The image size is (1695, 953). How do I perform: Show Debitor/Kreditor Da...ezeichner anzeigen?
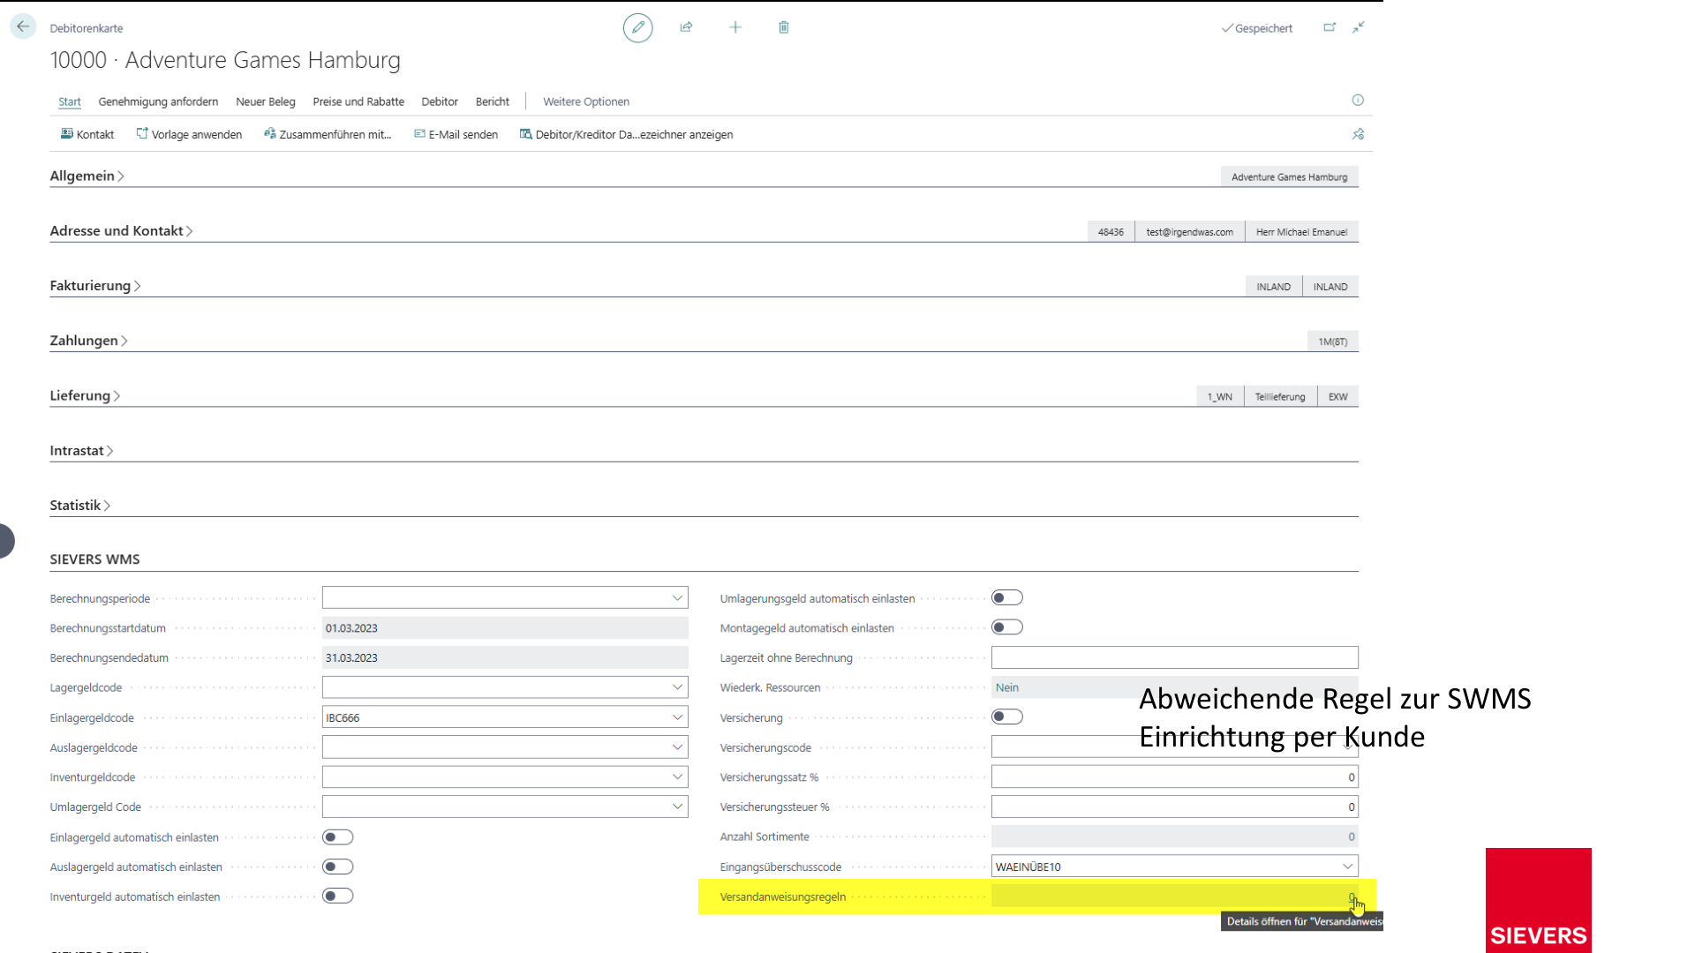pyautogui.click(x=626, y=134)
